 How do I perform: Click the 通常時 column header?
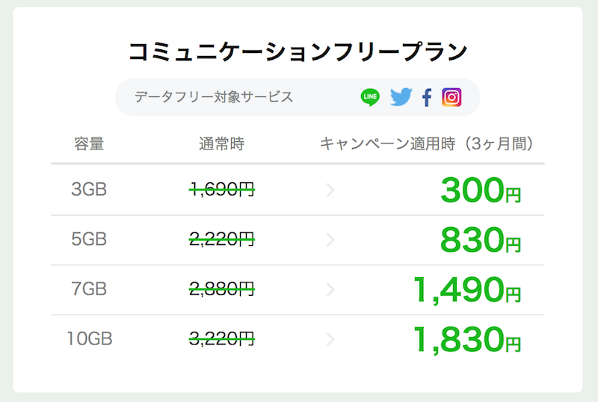pyautogui.click(x=221, y=143)
